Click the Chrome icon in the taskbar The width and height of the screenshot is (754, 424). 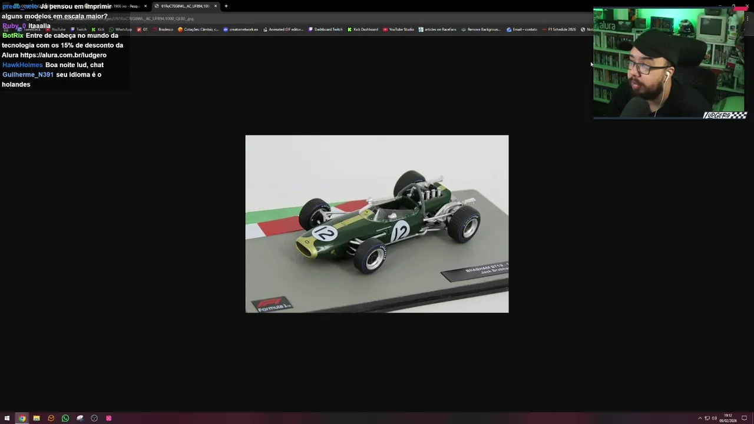click(x=22, y=418)
